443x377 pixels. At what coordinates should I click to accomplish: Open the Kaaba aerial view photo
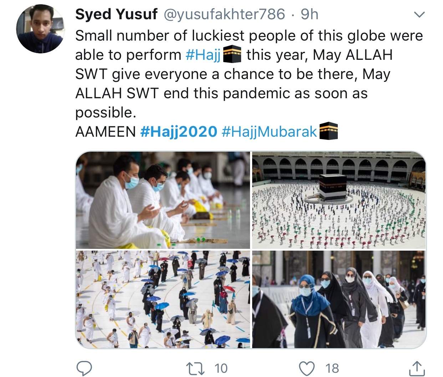coord(339,200)
